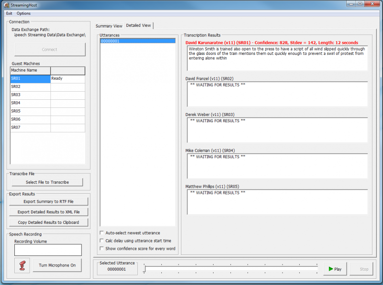The height and width of the screenshot is (285, 383).
Task: Click the Matthew Phillips (SR05) results box
Action: 277,202
